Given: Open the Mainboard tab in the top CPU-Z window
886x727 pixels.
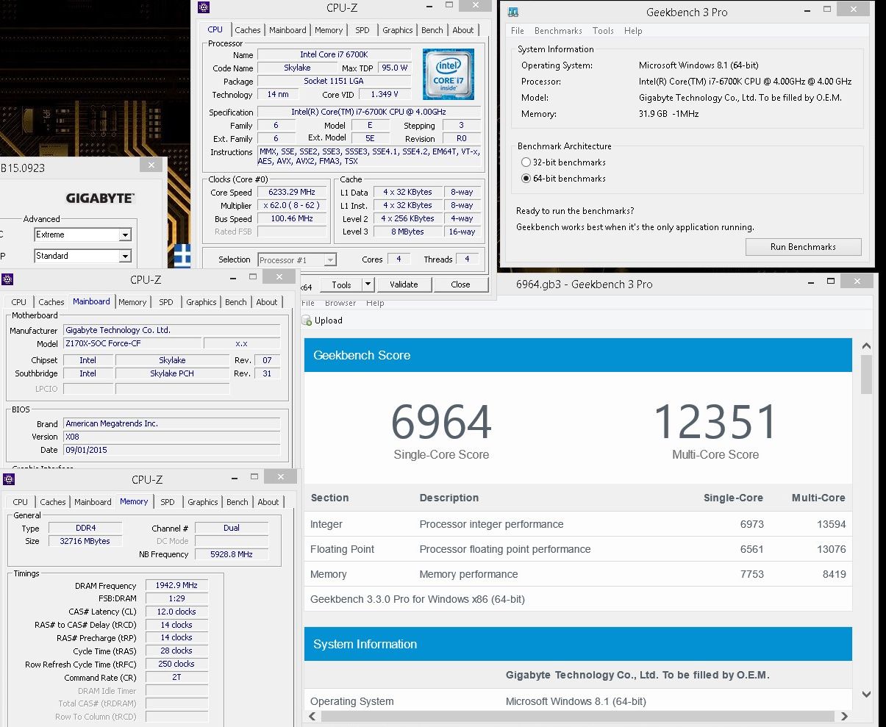Looking at the screenshot, I should pos(287,30).
